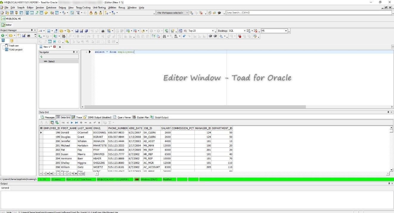Screen dimensions: 394x213
Task: Open the Debug menu
Action: (62, 7)
